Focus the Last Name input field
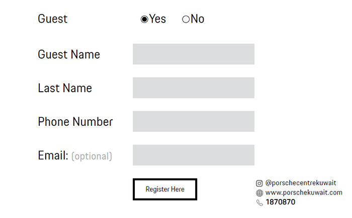This screenshot has height=218, width=352. click(194, 88)
